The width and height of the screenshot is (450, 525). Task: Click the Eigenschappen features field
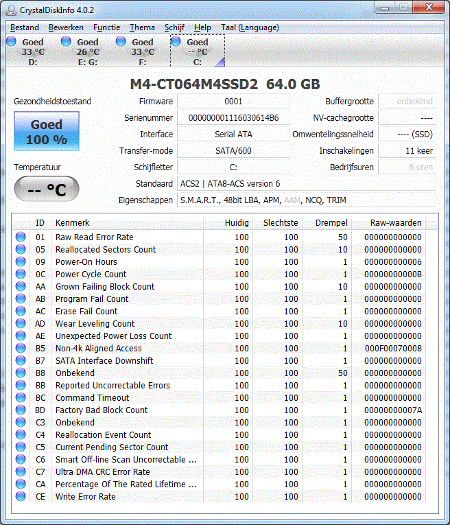307,200
